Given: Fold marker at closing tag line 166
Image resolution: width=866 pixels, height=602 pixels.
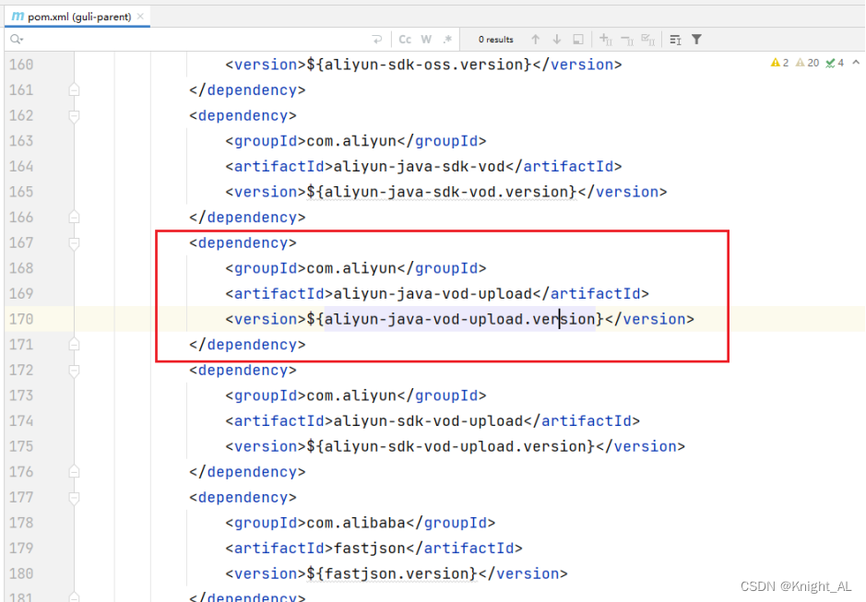Looking at the screenshot, I should [74, 217].
